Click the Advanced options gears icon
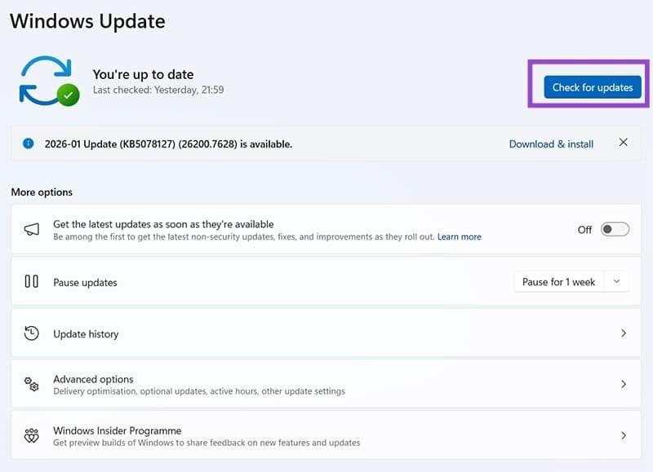 click(32, 384)
